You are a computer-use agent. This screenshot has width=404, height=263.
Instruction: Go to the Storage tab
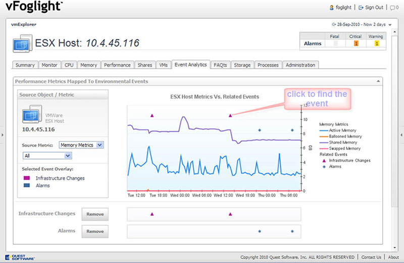coord(242,65)
